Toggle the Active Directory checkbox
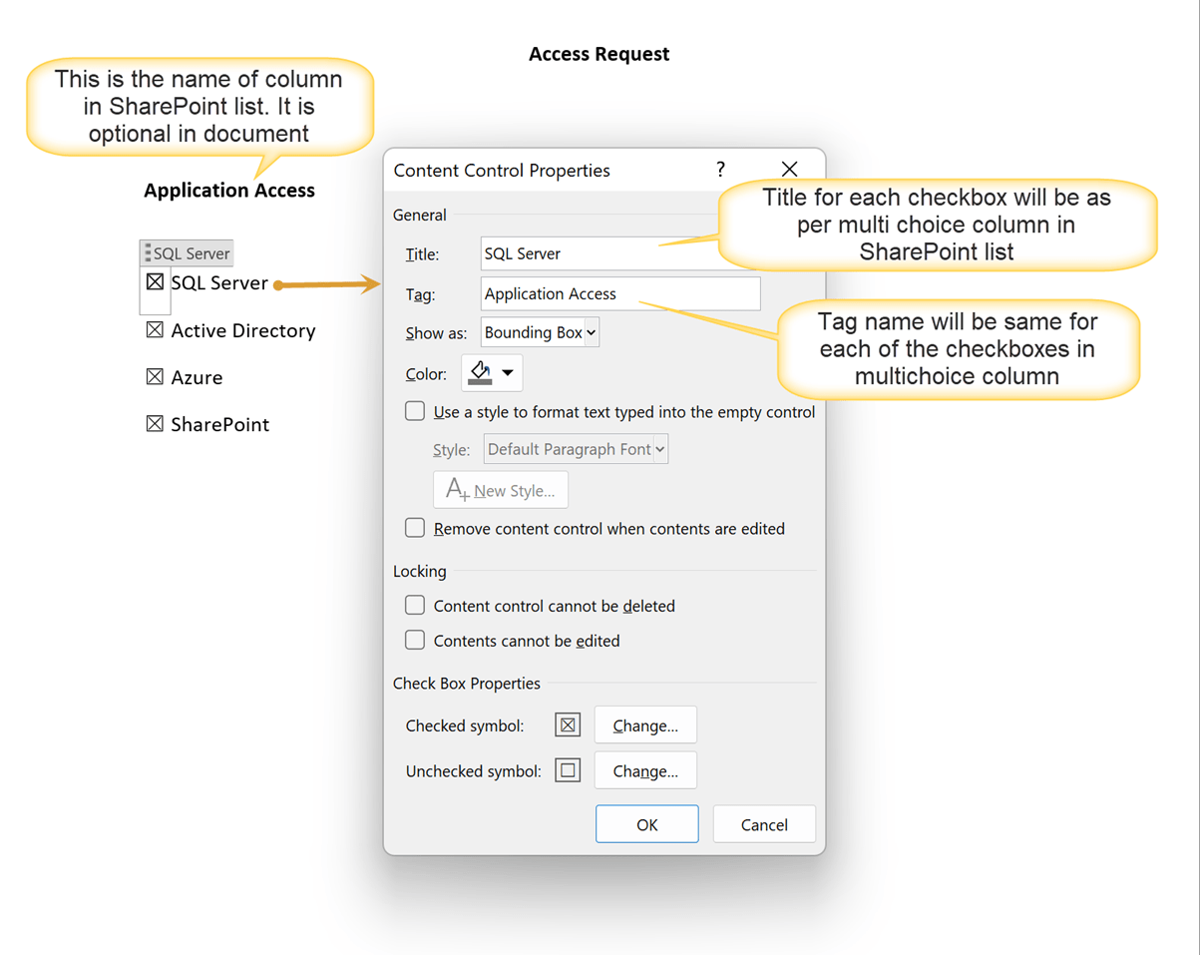This screenshot has height=955, width=1200. click(x=156, y=329)
